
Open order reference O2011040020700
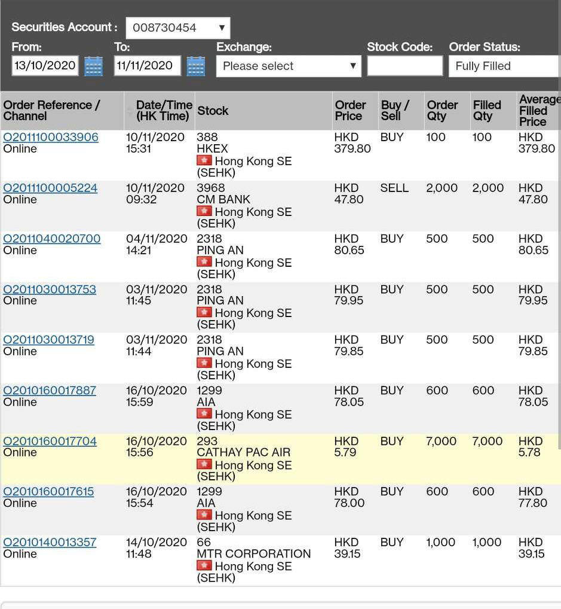[x=52, y=239]
